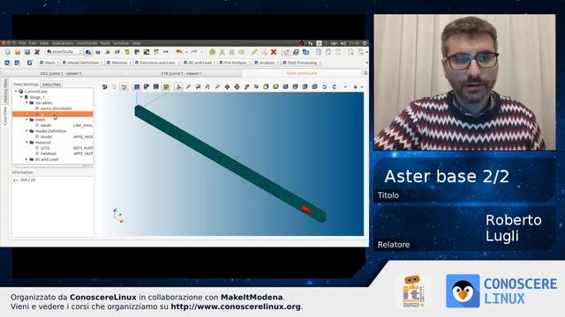The height and width of the screenshot is (317, 565).
Task: Click the Geometry module icon in toolbar
Action: 98,52
